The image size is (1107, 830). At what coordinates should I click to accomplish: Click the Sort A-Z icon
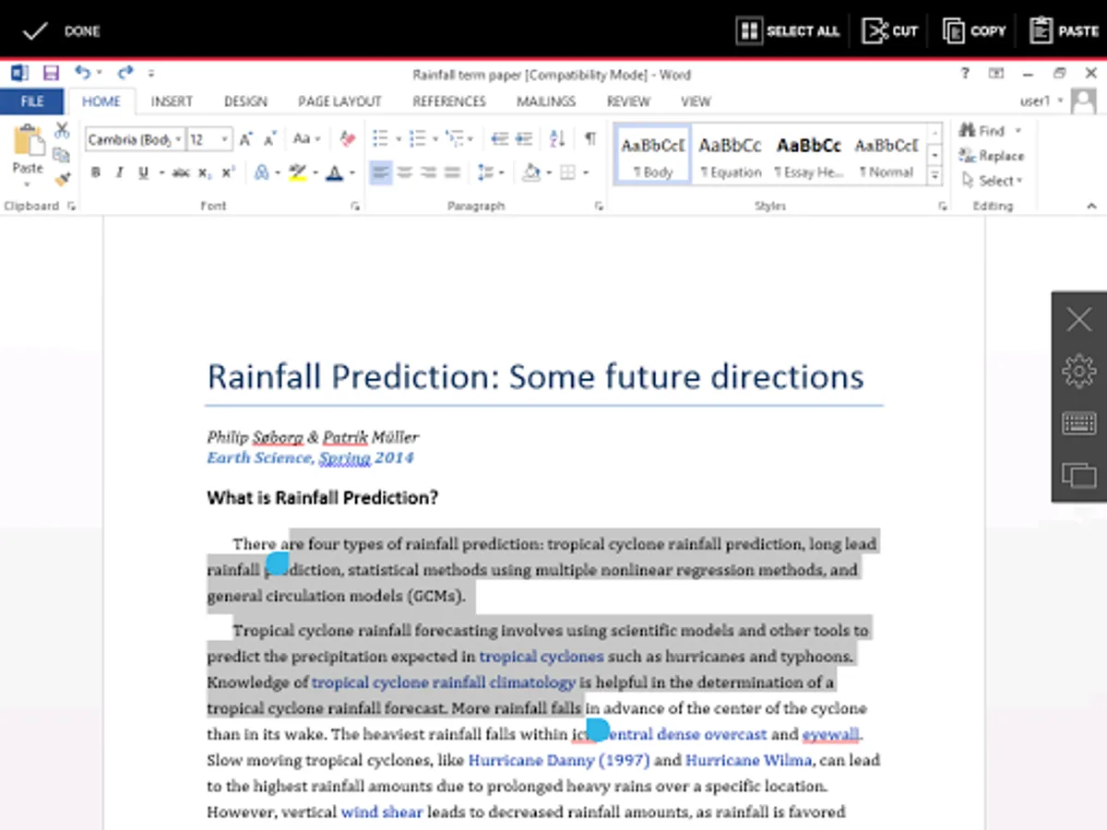[x=557, y=139]
